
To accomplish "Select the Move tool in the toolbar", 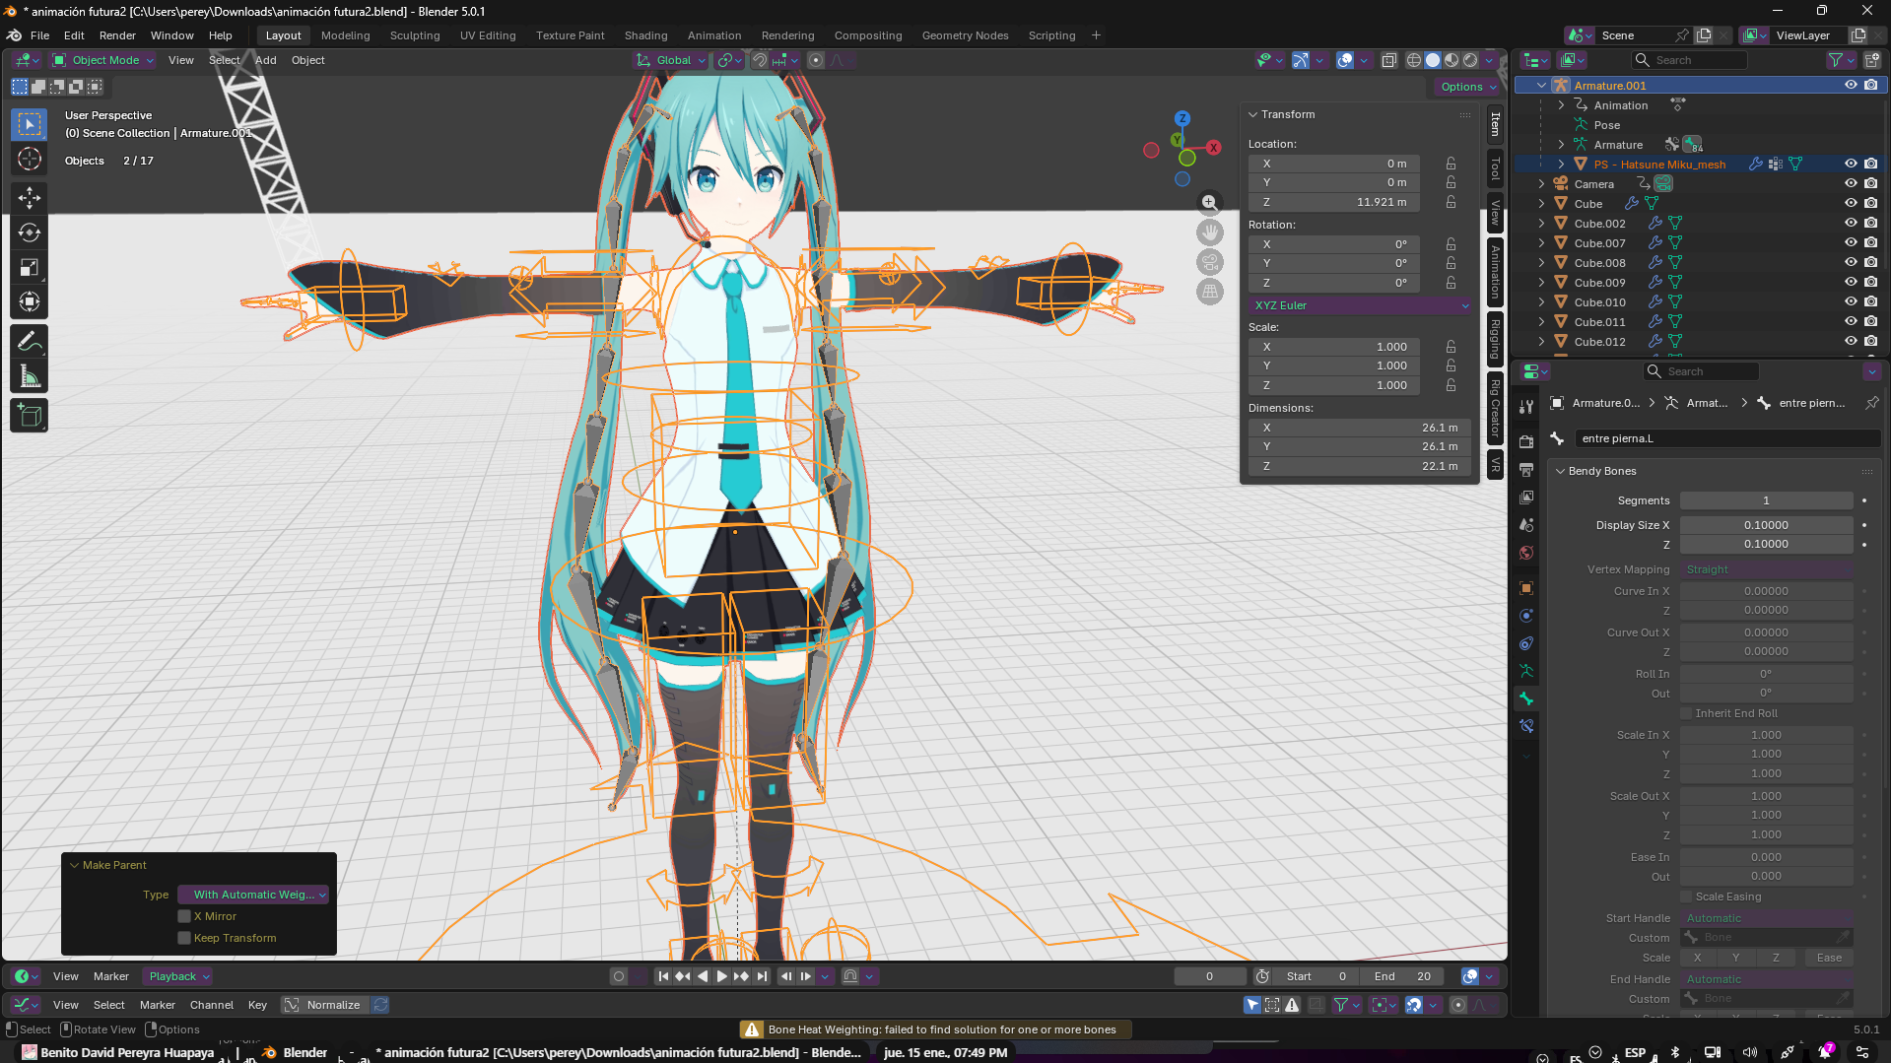I will coord(30,198).
